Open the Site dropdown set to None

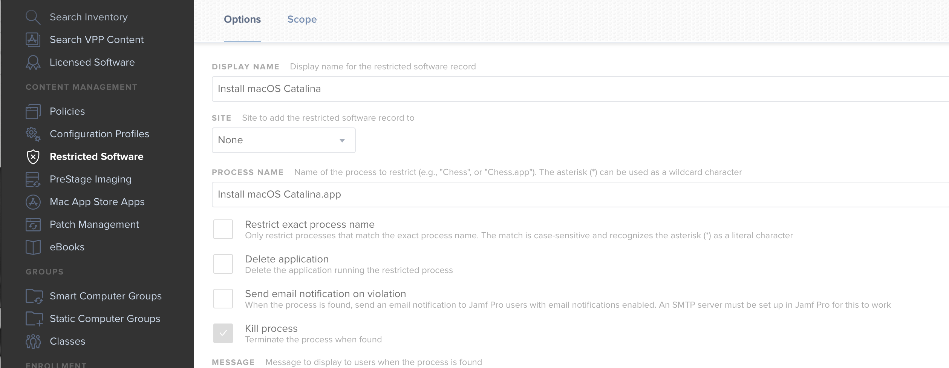click(x=283, y=140)
